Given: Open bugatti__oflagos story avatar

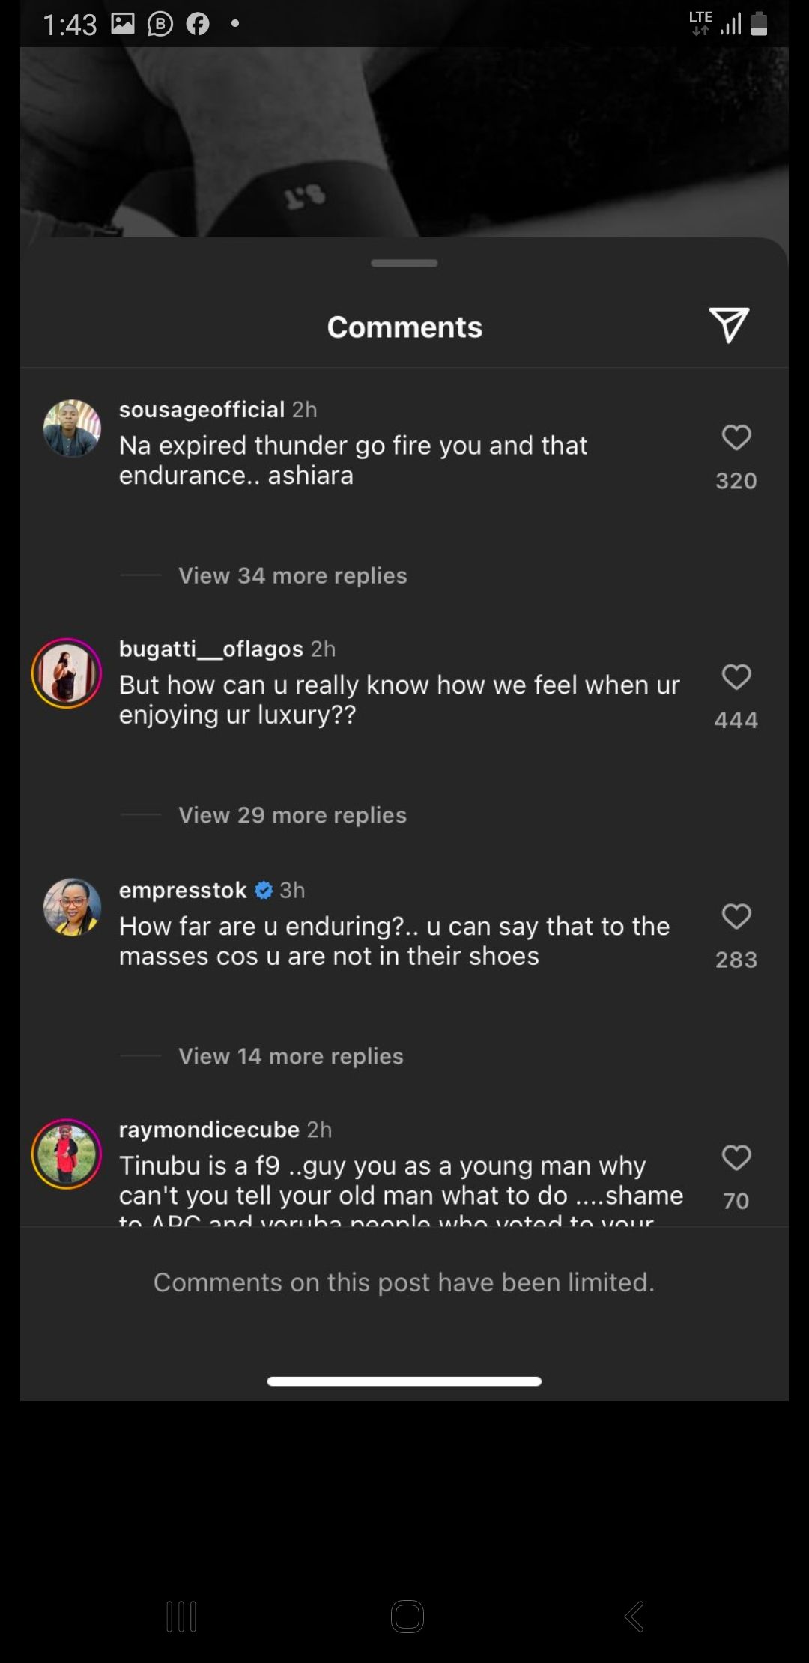Looking at the screenshot, I should click(67, 673).
